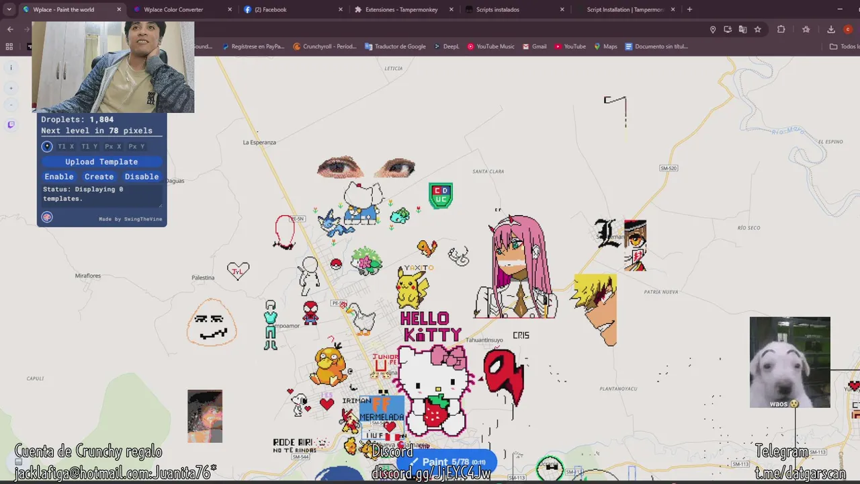Screen dimensions: 860x484
Task: Click the Made by SwingTheVine credit
Action: click(x=130, y=219)
